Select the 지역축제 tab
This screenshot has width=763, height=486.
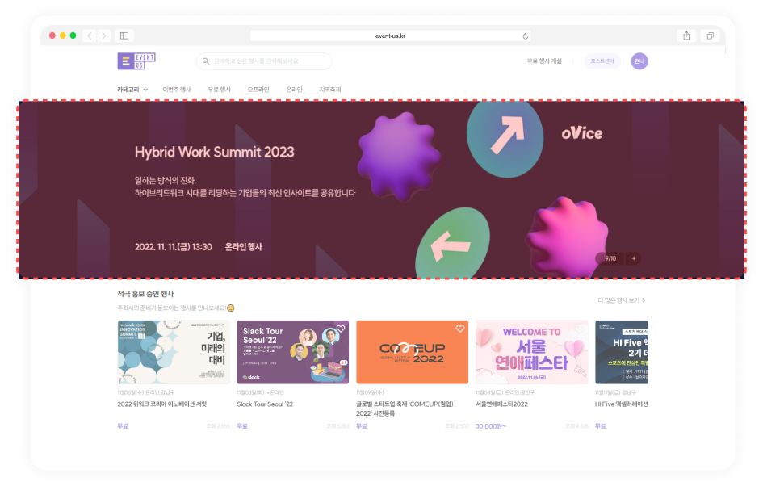tap(330, 90)
